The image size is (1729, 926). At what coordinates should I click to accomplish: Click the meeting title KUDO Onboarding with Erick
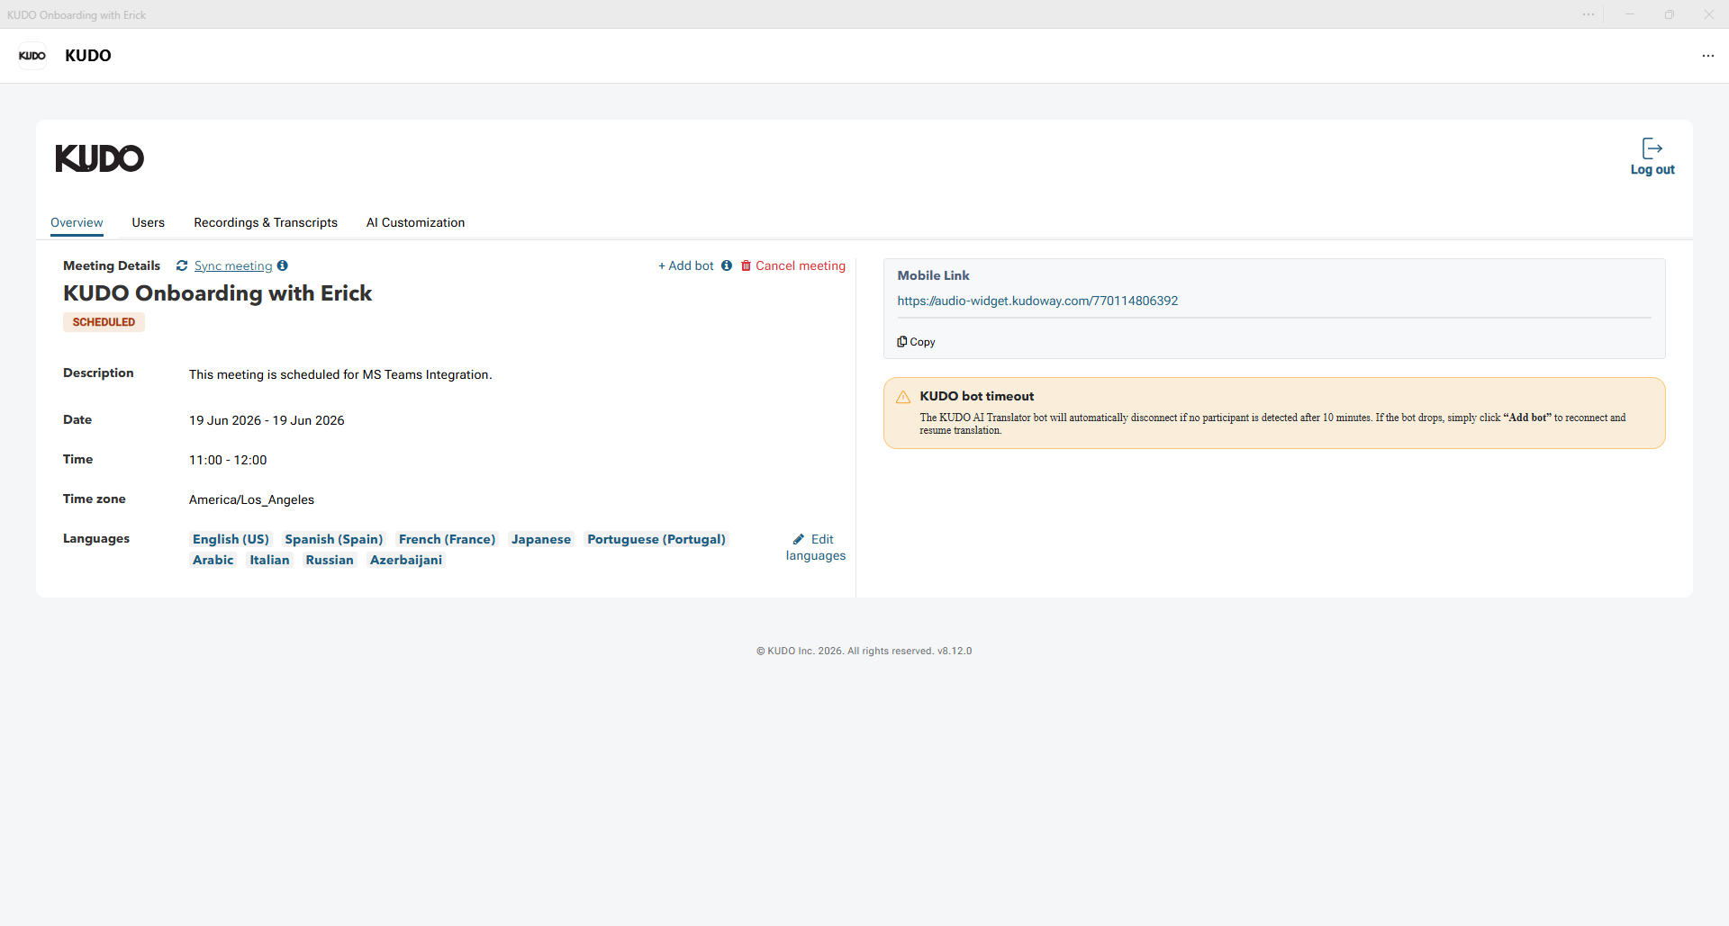pos(217,293)
